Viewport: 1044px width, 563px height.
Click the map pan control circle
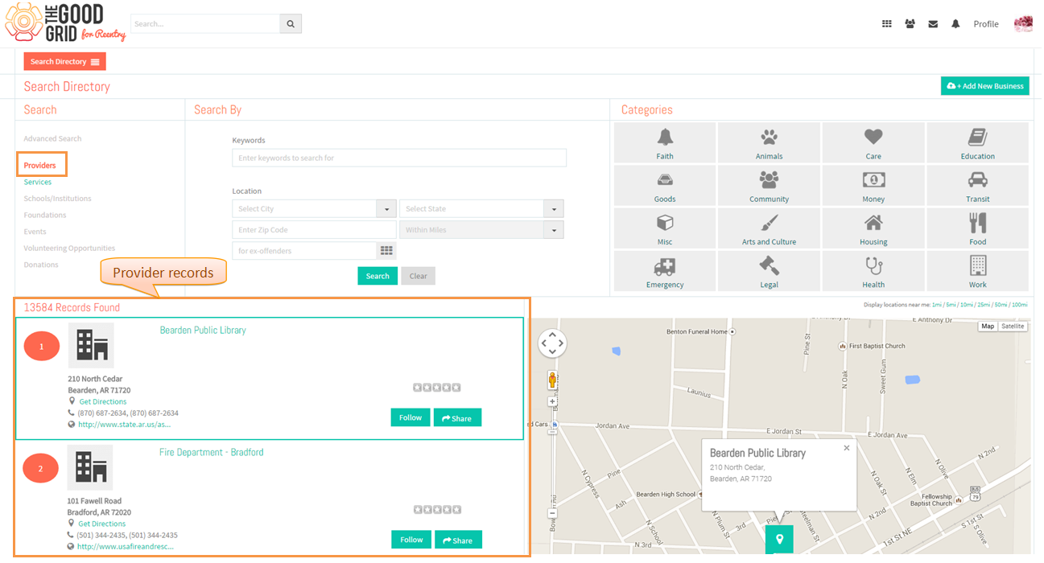point(552,343)
